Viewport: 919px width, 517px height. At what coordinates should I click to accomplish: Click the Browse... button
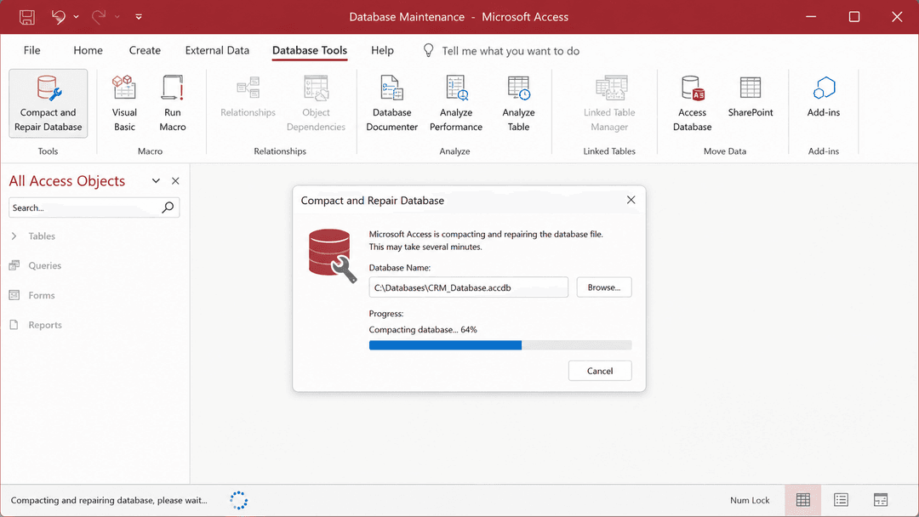tap(603, 287)
